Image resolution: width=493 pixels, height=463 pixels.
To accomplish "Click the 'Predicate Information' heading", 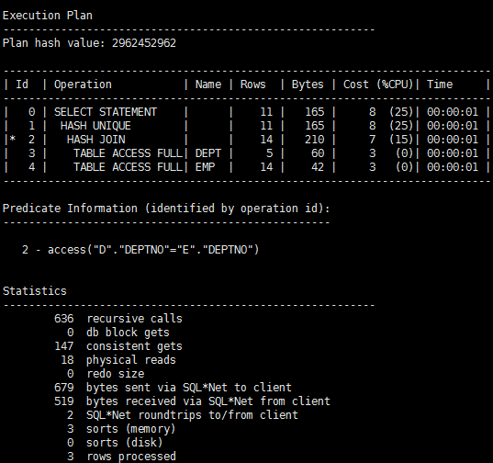I will (x=166, y=209).
